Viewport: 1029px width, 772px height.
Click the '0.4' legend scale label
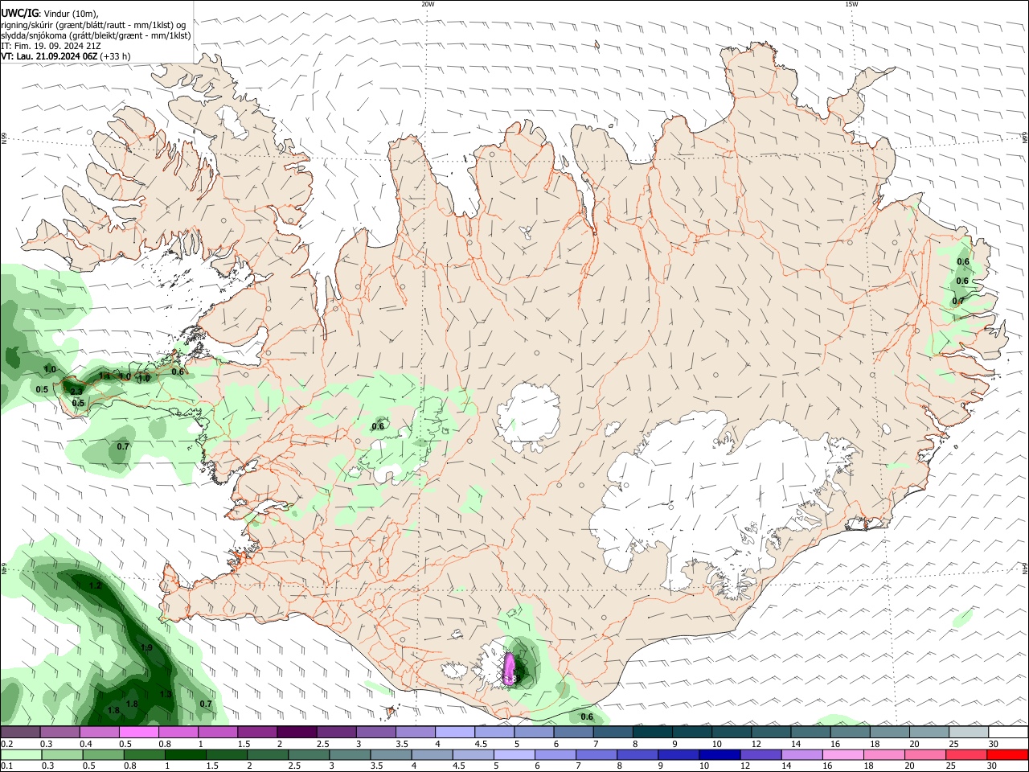point(85,744)
